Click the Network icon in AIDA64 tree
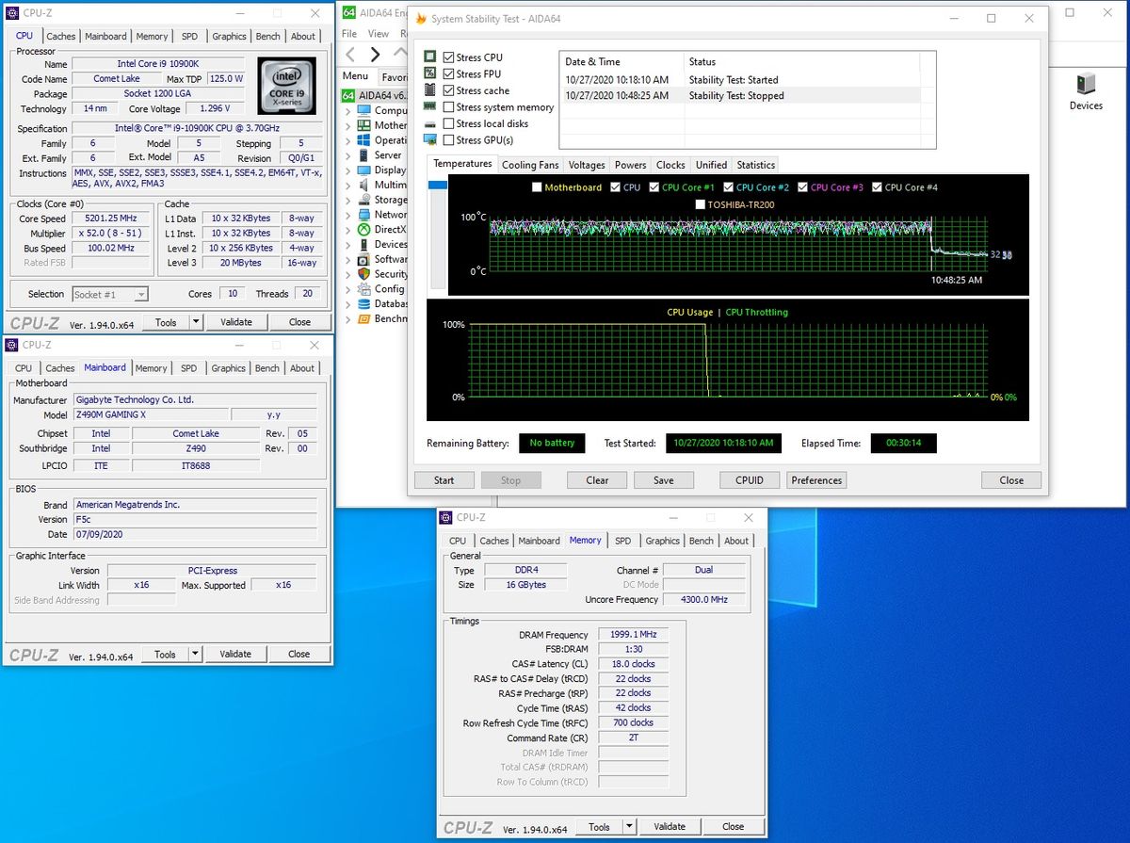1130x843 pixels. click(x=364, y=215)
